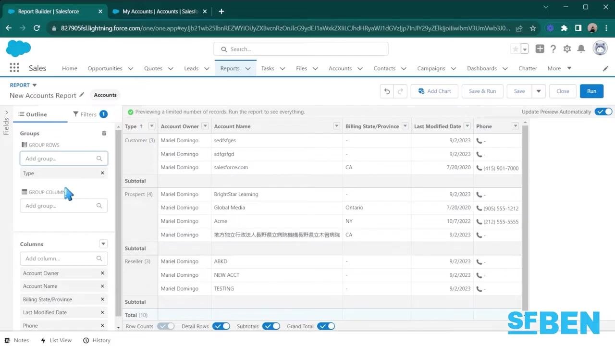615x346 pixels.
Task: Bookmark this page with star icon
Action: (x=533, y=28)
